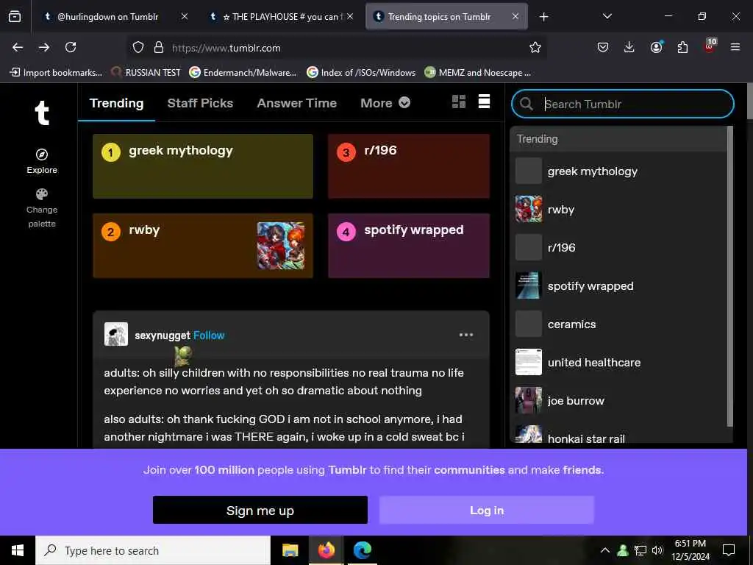Open Index of /ISOs/Windows bookmark
This screenshot has width=753, height=565.
coord(361,73)
